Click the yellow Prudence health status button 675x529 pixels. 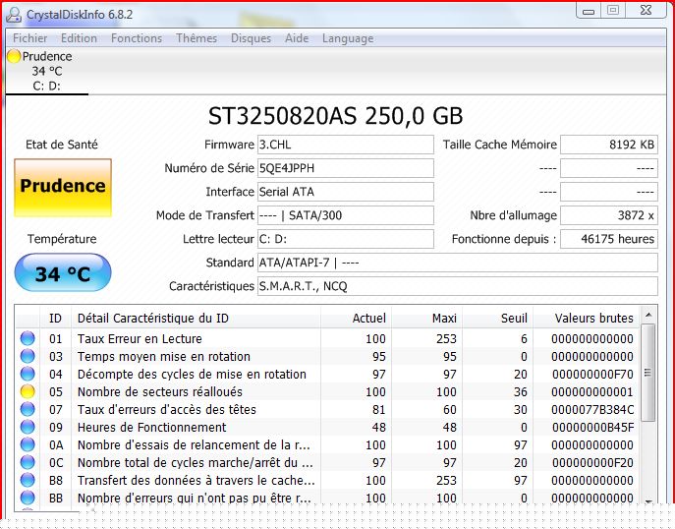point(63,188)
